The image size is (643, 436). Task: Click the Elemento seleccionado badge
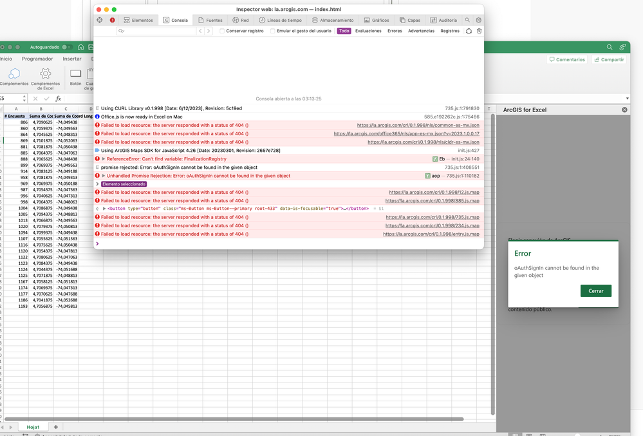click(124, 184)
